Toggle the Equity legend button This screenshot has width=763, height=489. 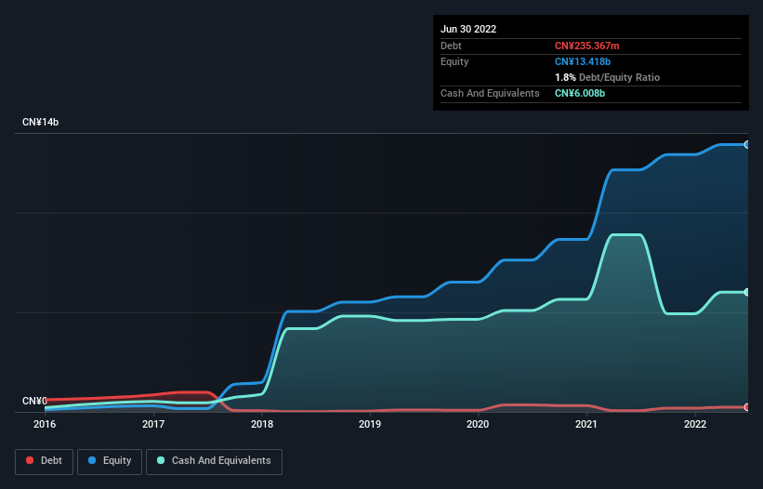click(x=110, y=461)
